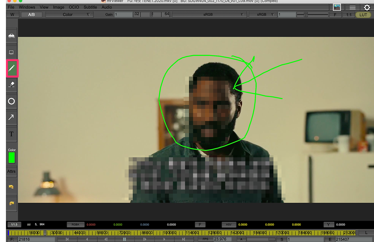The width and height of the screenshot is (374, 242).
Task: Open the Audio menu
Action: (107, 7)
